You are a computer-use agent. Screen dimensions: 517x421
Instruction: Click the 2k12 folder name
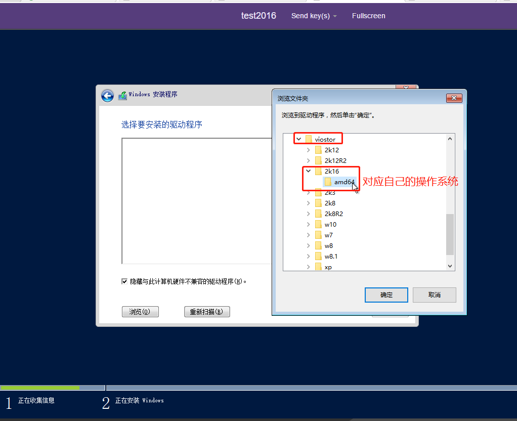coord(332,150)
